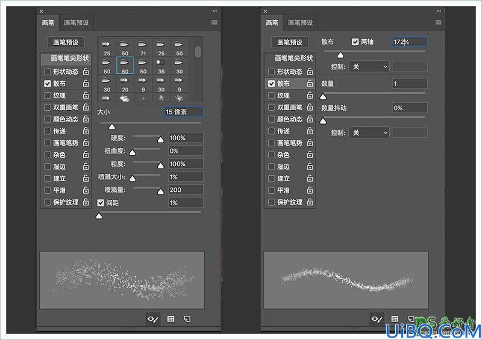Click lock icon beside 形状动态 in left panel
482x340 pixels.
point(86,72)
